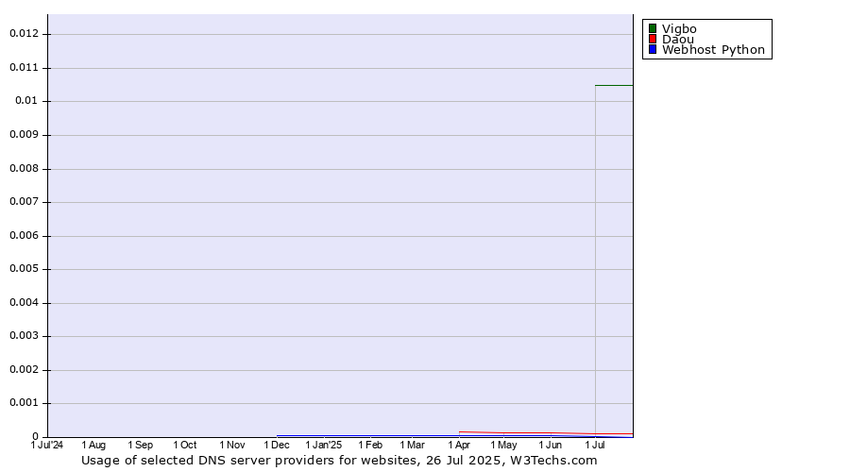Click the green Vigbo legend swatch
Viewport: 850px width, 472px height.
click(653, 28)
